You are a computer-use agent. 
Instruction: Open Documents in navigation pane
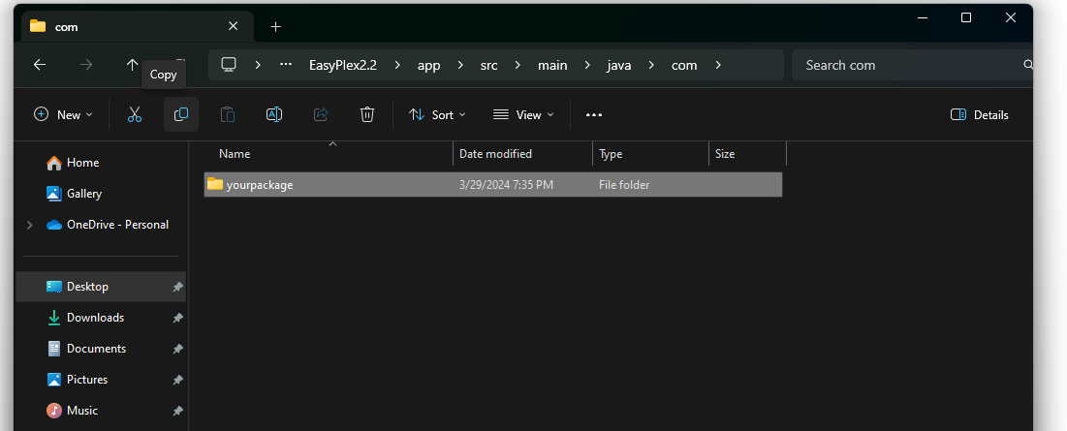click(101, 349)
